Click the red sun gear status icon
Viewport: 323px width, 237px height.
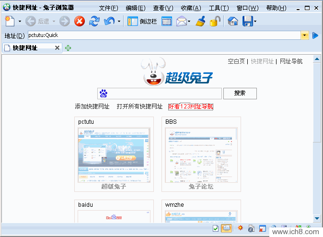pos(240,228)
